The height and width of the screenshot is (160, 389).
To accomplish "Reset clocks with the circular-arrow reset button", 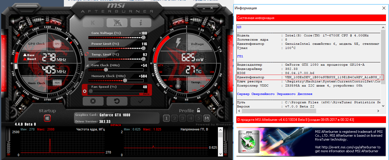I will (117, 101).
